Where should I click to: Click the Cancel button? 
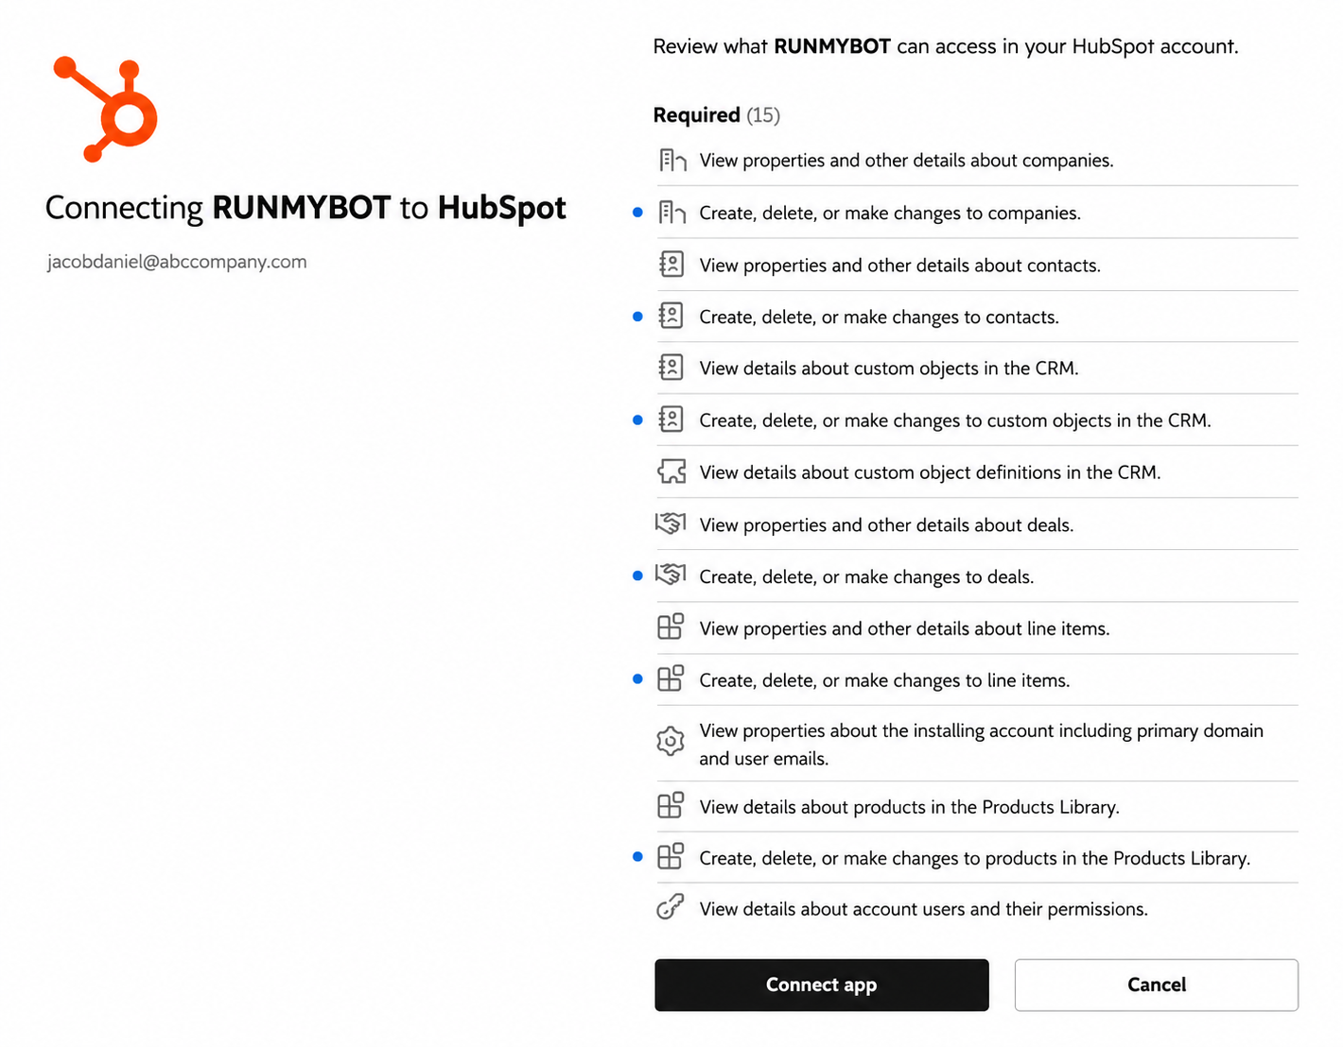click(x=1157, y=985)
